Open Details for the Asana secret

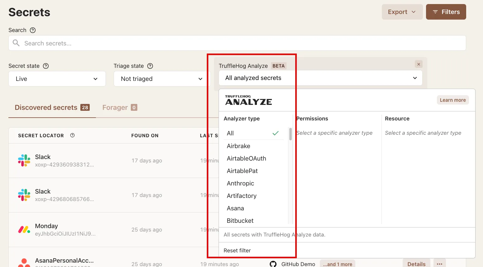point(416,264)
